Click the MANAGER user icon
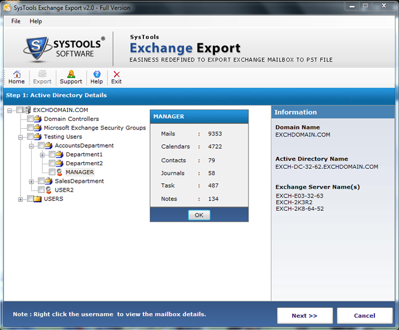The image size is (399, 330). pos(59,172)
